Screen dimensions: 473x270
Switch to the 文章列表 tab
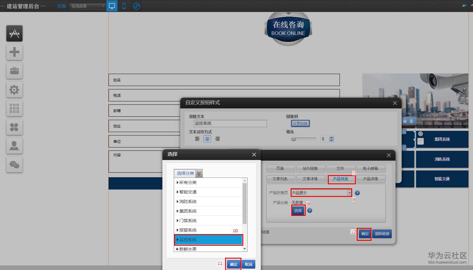tap(280, 179)
